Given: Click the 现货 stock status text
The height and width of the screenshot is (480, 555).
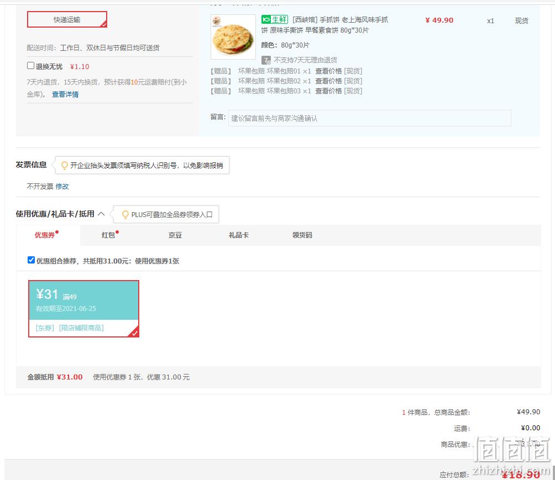Looking at the screenshot, I should tap(521, 20).
